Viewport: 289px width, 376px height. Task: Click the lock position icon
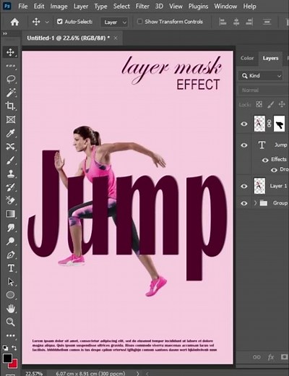[x=282, y=104]
